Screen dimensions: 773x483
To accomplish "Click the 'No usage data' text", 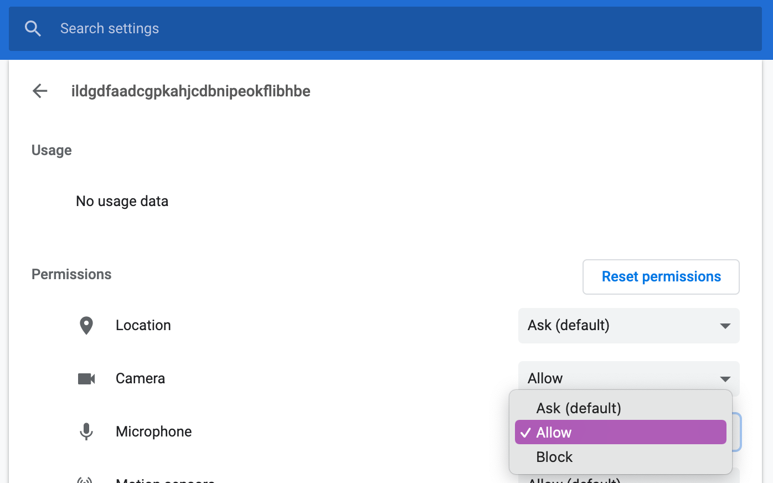I will point(122,201).
